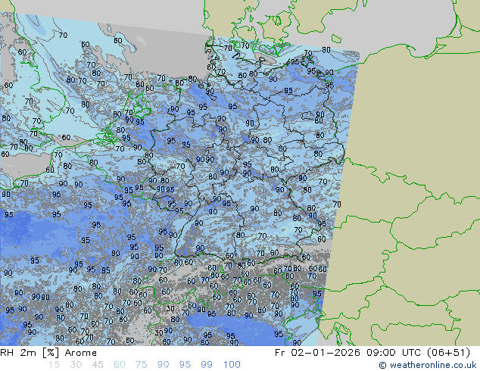Click the legend value 90 in the color scale
The height and width of the screenshot is (371, 480).
tap(163, 365)
